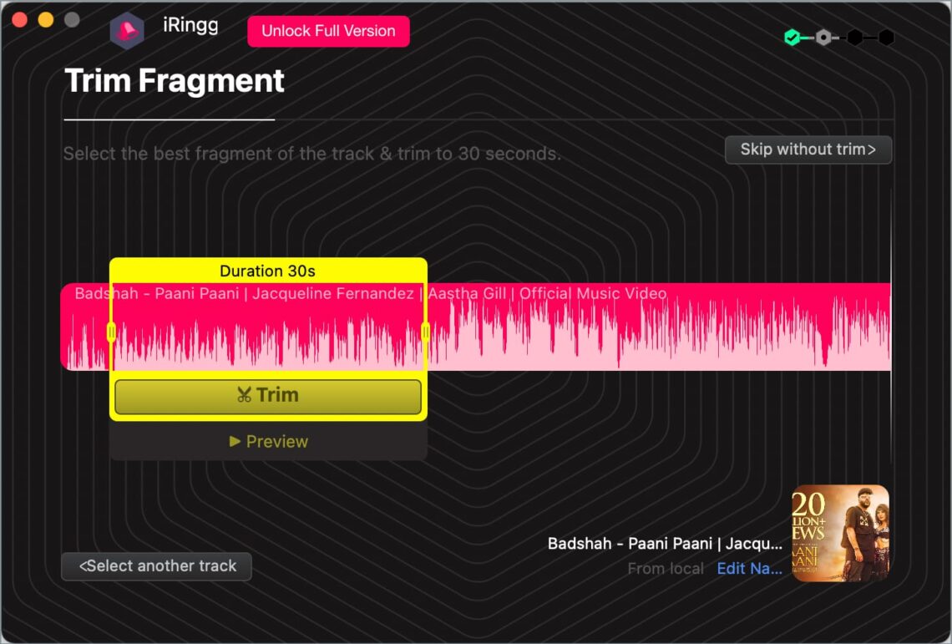Image resolution: width=952 pixels, height=644 pixels.
Task: Minimize the iRingg window with yellow button
Action: (x=46, y=20)
